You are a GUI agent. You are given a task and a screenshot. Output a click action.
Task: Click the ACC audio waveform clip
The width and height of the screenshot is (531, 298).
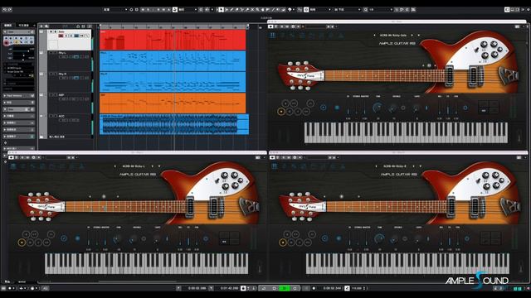[x=174, y=124]
